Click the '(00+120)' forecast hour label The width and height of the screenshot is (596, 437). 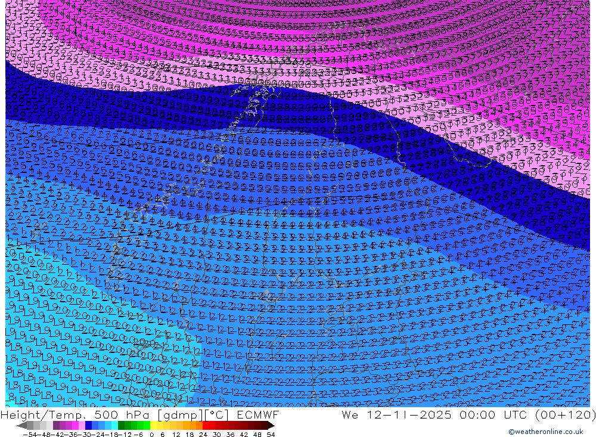pyautogui.click(x=566, y=414)
